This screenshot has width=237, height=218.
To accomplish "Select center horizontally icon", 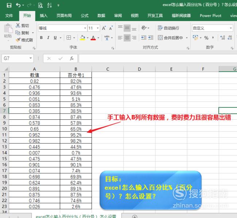I will click(127, 37).
